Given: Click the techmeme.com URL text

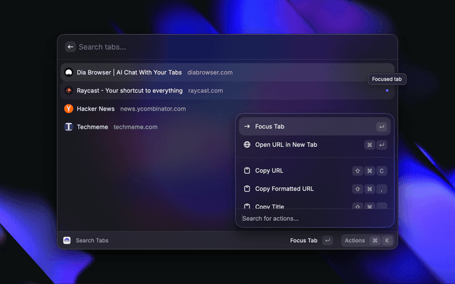Looking at the screenshot, I should coord(135,127).
